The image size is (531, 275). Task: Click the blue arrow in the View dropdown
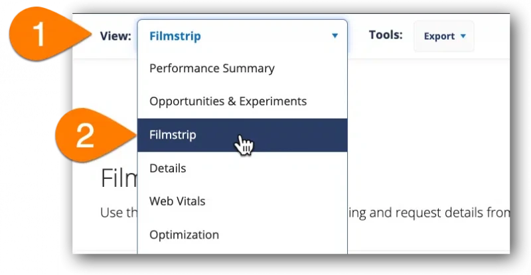point(335,36)
